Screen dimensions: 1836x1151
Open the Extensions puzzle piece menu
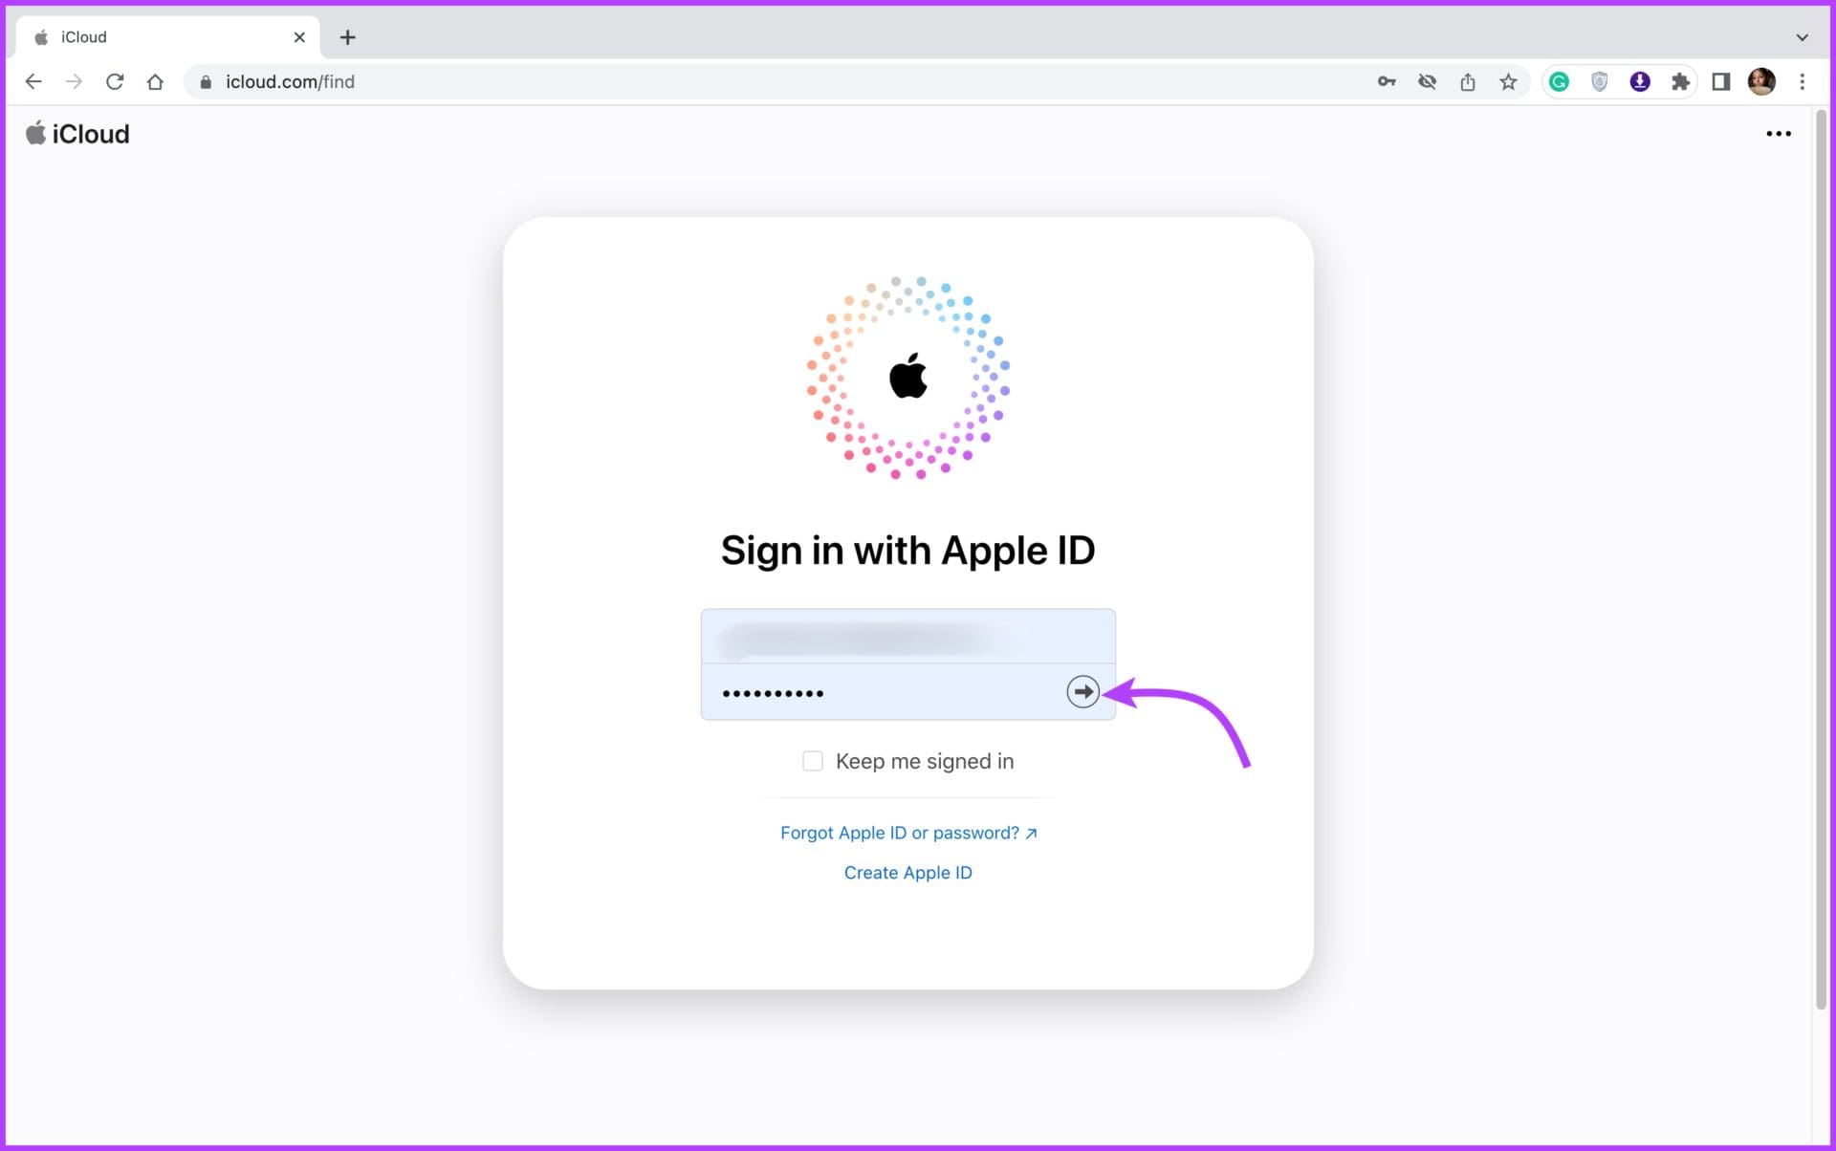point(1680,82)
